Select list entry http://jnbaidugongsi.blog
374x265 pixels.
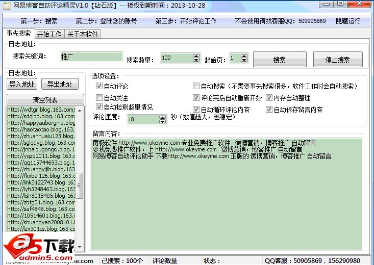click(x=41, y=149)
